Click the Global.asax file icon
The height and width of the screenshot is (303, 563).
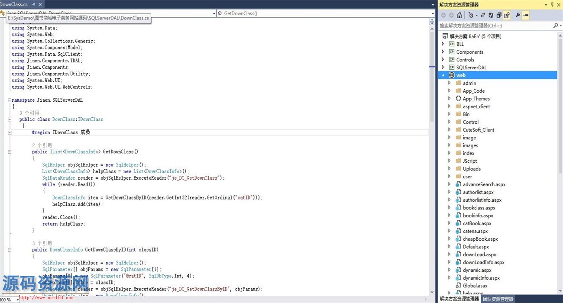point(459,286)
